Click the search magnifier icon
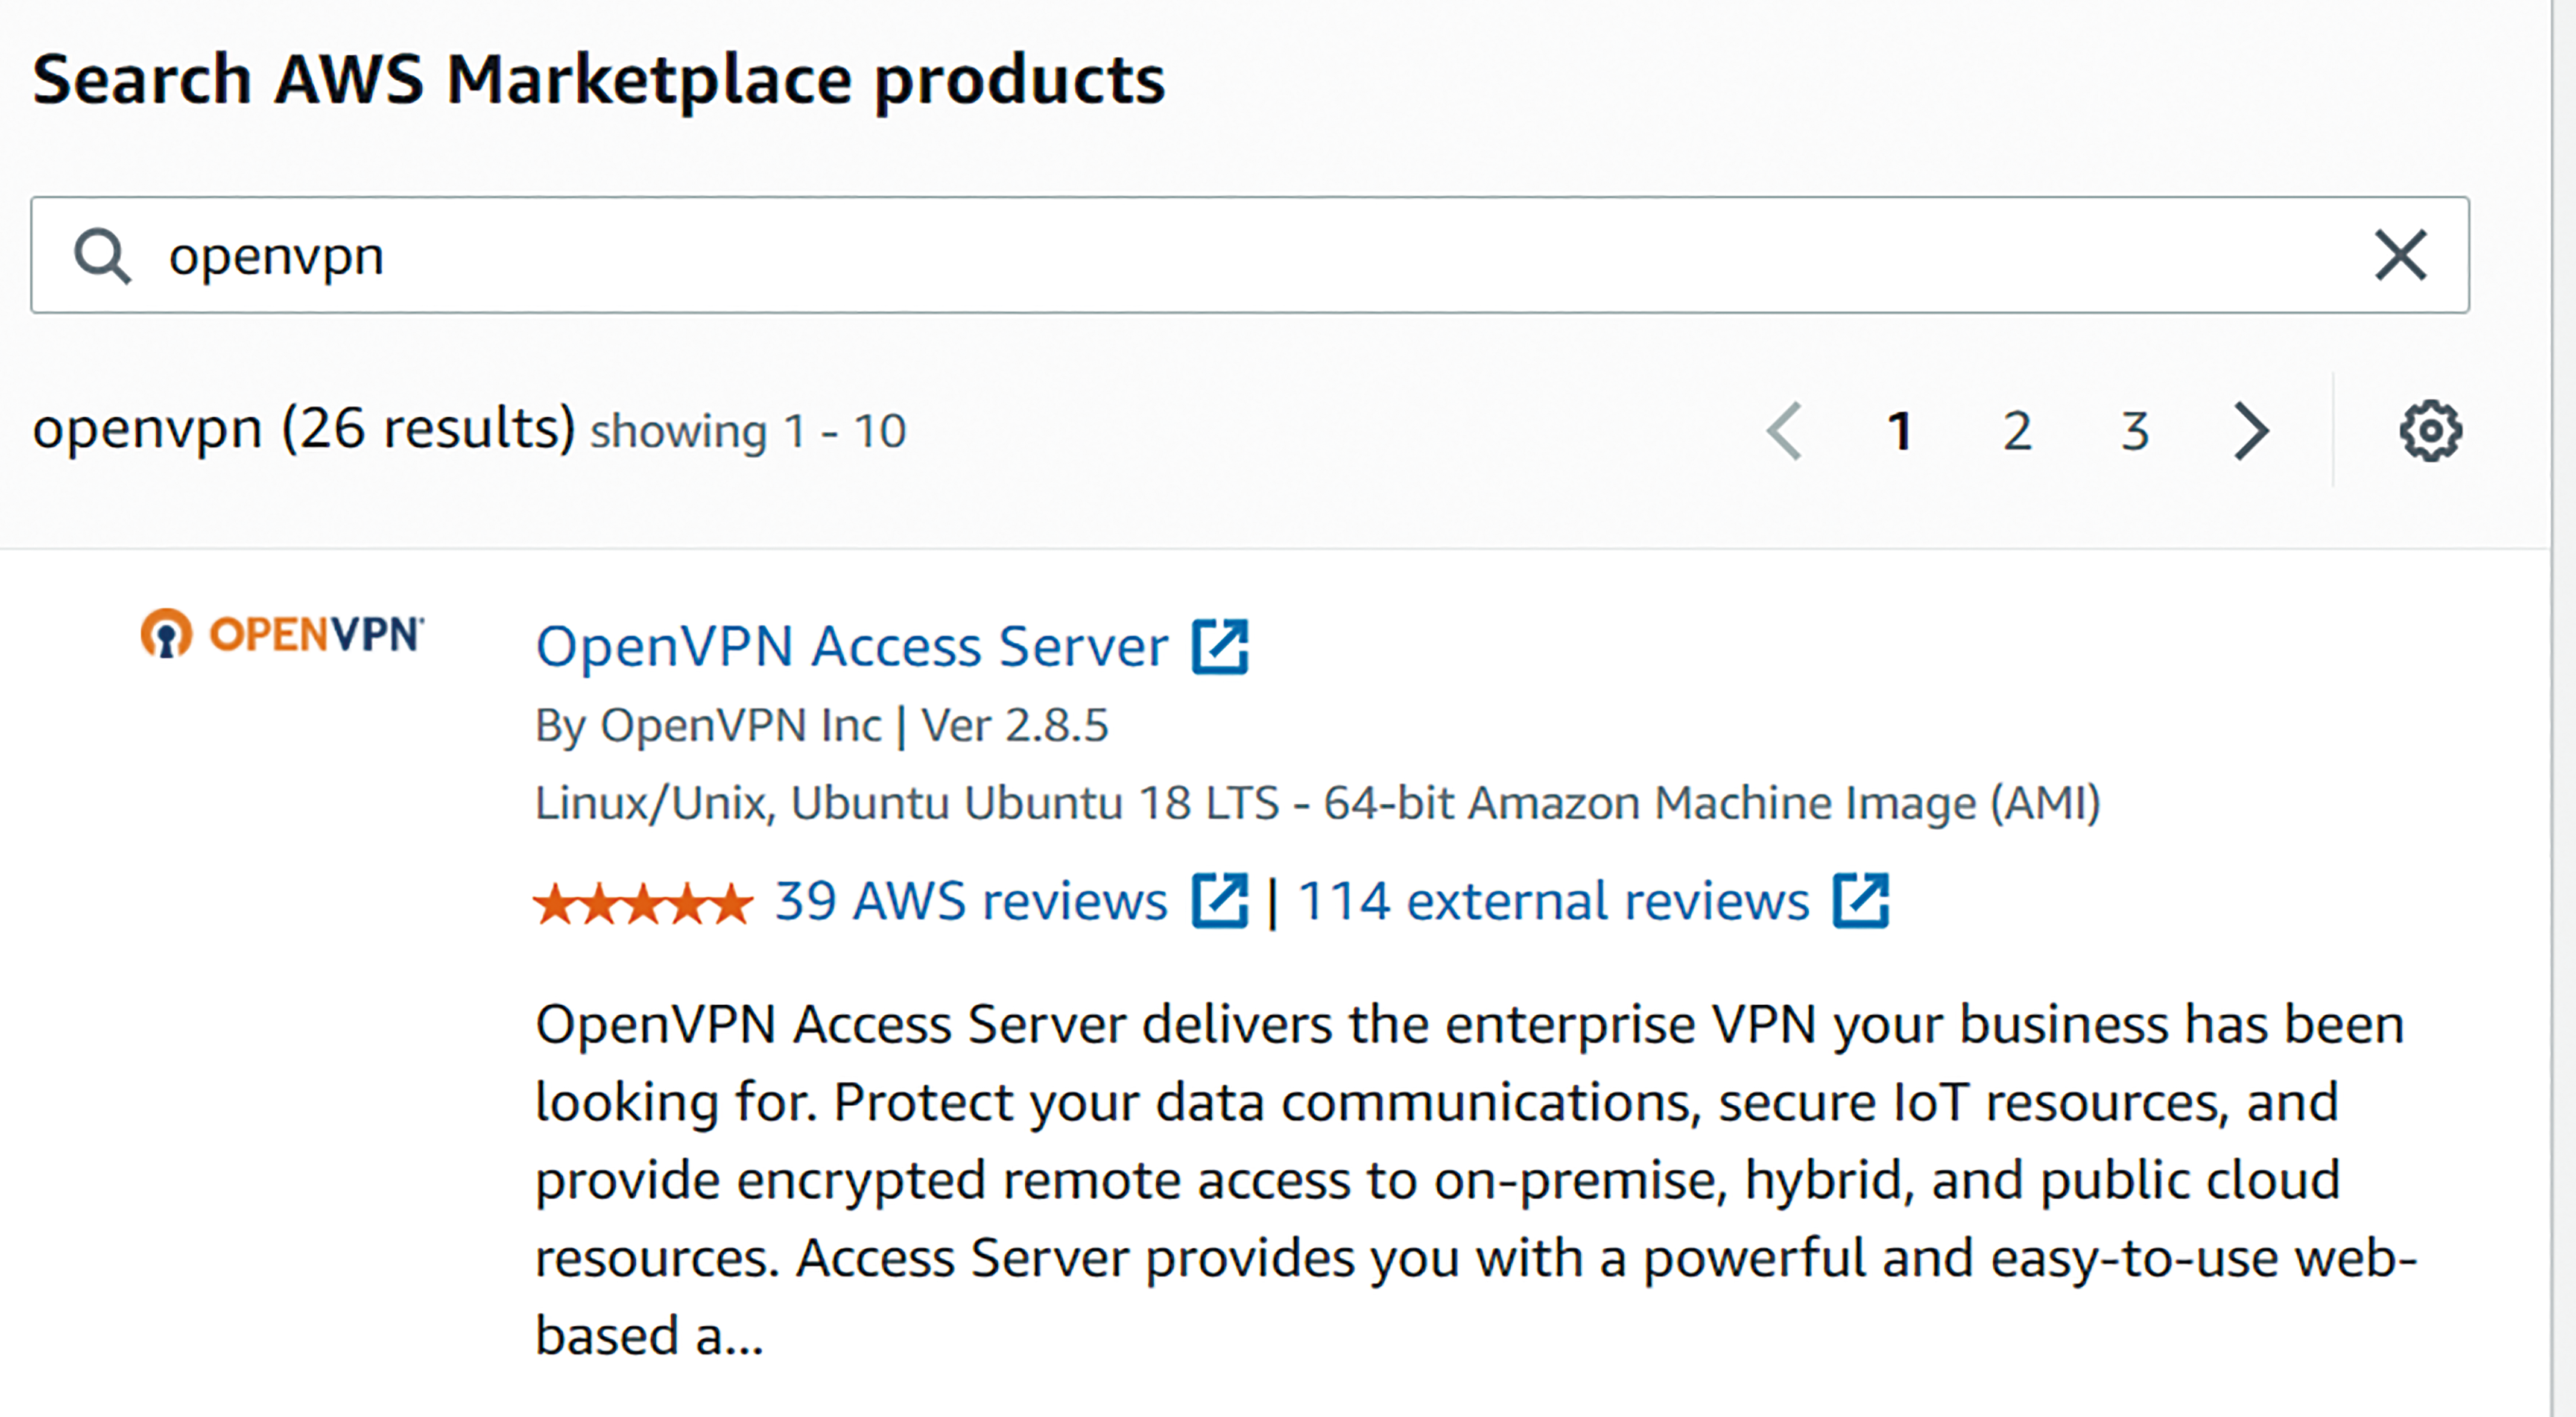Image resolution: width=2576 pixels, height=1417 pixels. click(x=103, y=256)
